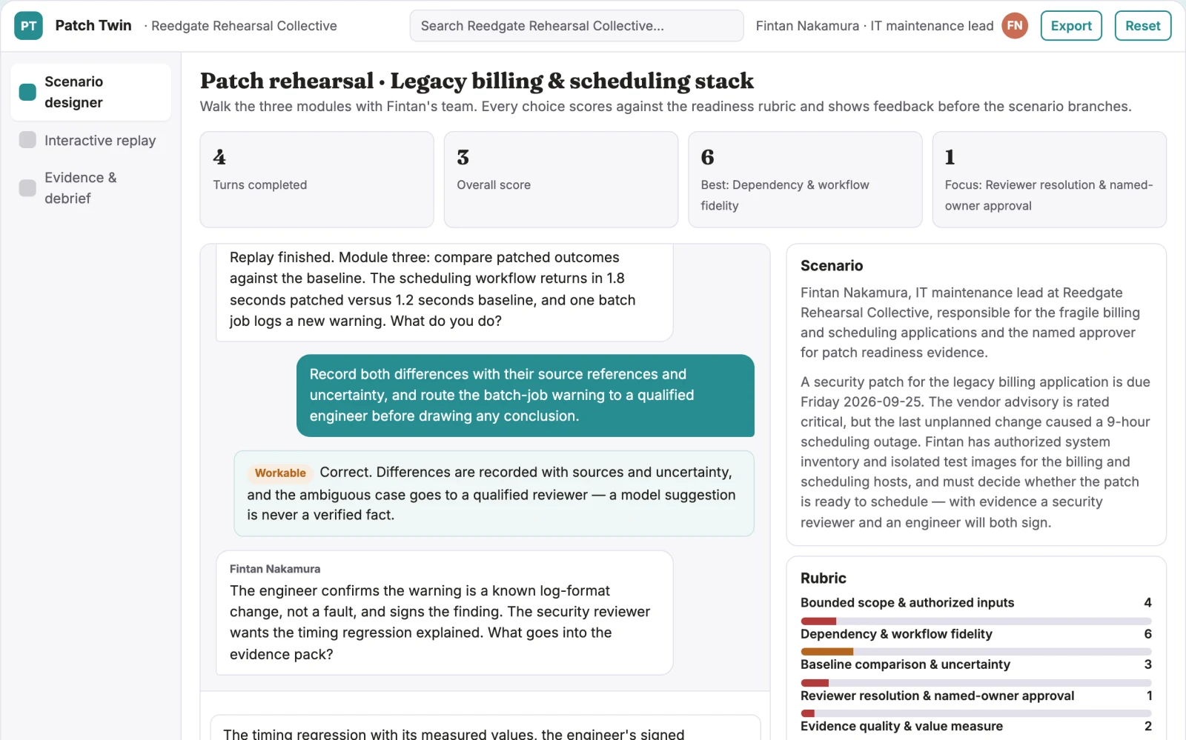Open the Scenario designer tab
The width and height of the screenshot is (1186, 740).
[x=90, y=92]
